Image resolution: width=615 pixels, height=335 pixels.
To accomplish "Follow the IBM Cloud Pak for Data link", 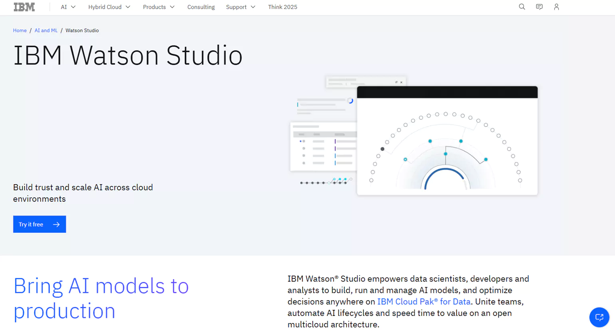I will point(424,302).
